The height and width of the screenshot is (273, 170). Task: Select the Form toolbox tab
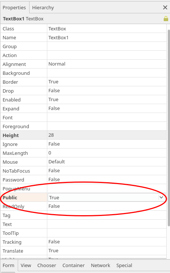(x=8, y=265)
